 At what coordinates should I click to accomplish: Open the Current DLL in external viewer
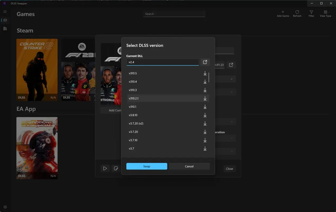coord(205,62)
